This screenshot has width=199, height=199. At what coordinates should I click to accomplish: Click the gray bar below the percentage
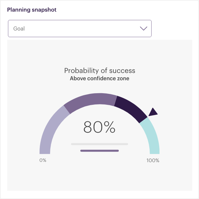[99, 144]
